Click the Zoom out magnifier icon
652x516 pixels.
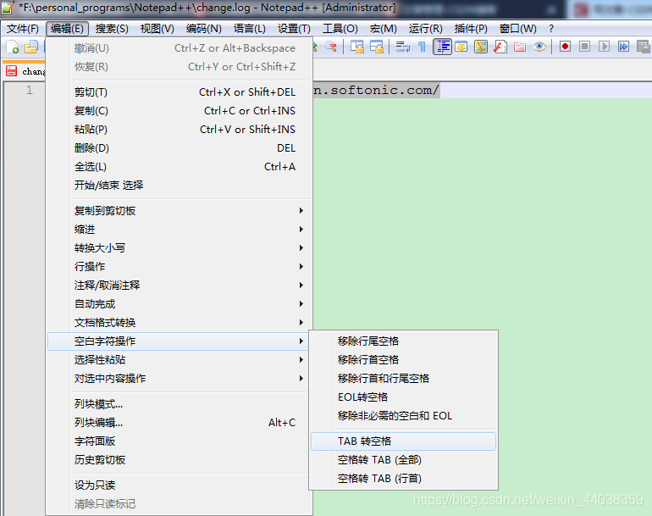(x=331, y=47)
